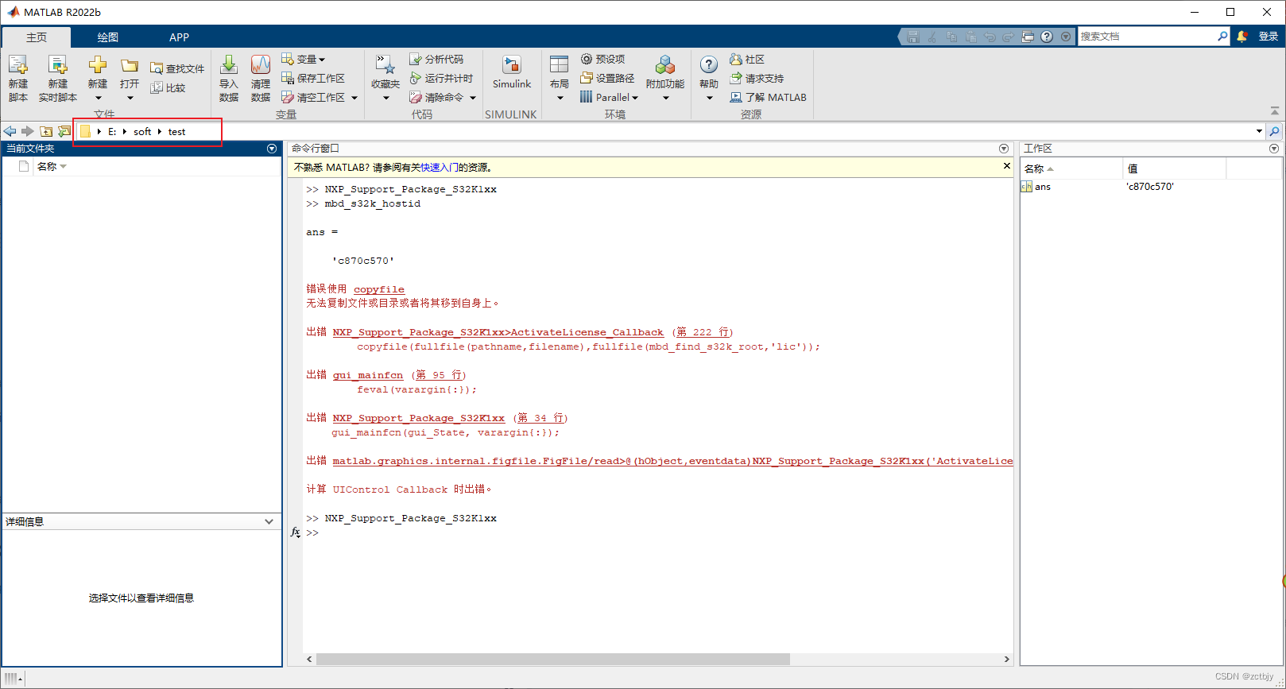Click the 第 222 行 line link
Screen dimensions: 1286x689
pyautogui.click(x=703, y=332)
